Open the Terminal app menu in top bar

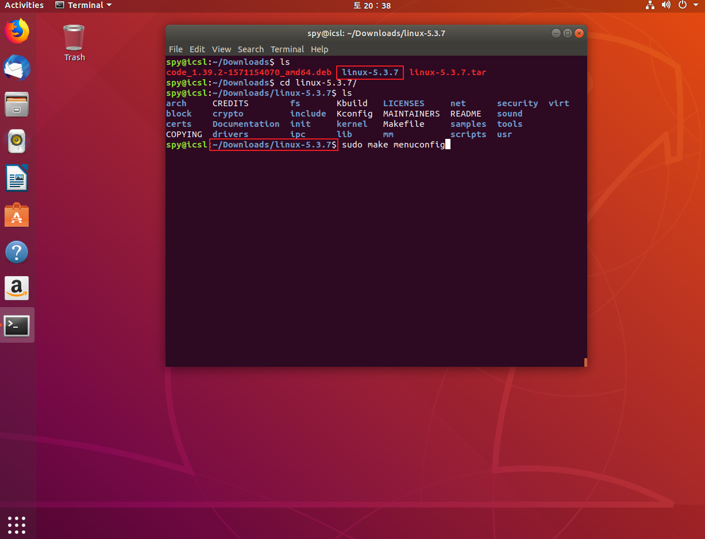tap(84, 5)
